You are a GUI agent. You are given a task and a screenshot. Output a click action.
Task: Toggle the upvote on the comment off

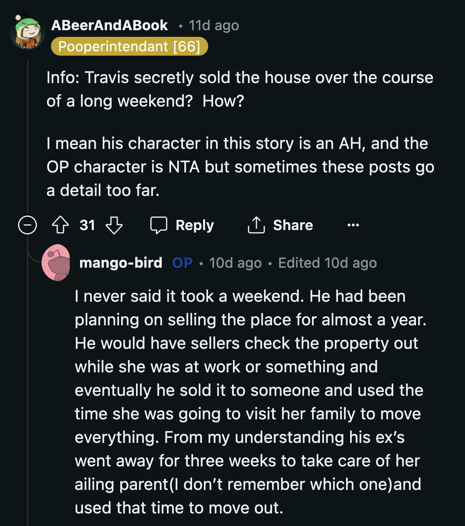[x=60, y=225]
